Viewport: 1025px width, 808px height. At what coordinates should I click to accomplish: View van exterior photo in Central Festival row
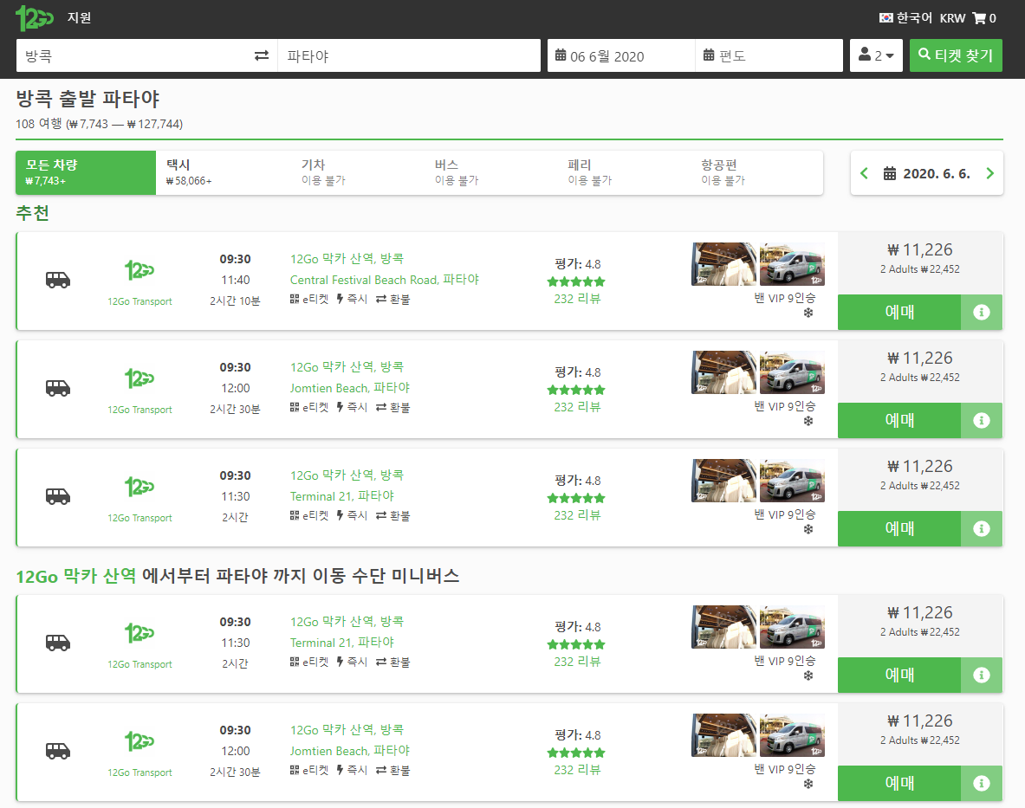click(x=792, y=264)
